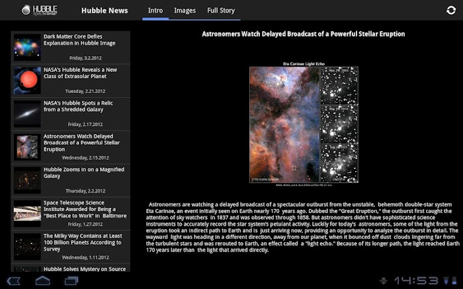Open the recent apps button
This screenshot has height=289, width=463.
71,280
